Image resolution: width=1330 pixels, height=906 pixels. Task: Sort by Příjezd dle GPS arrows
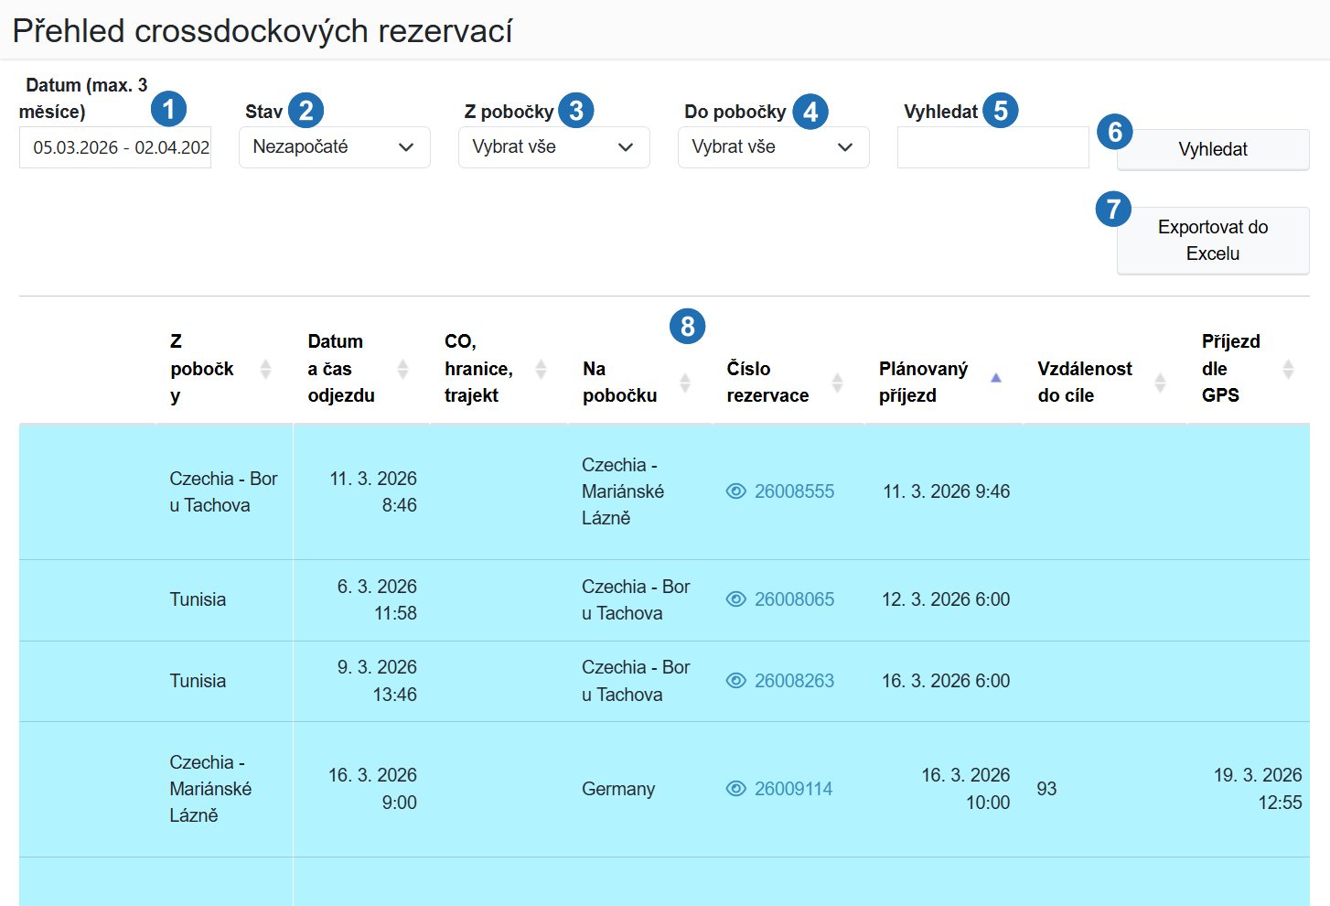[x=1288, y=369]
